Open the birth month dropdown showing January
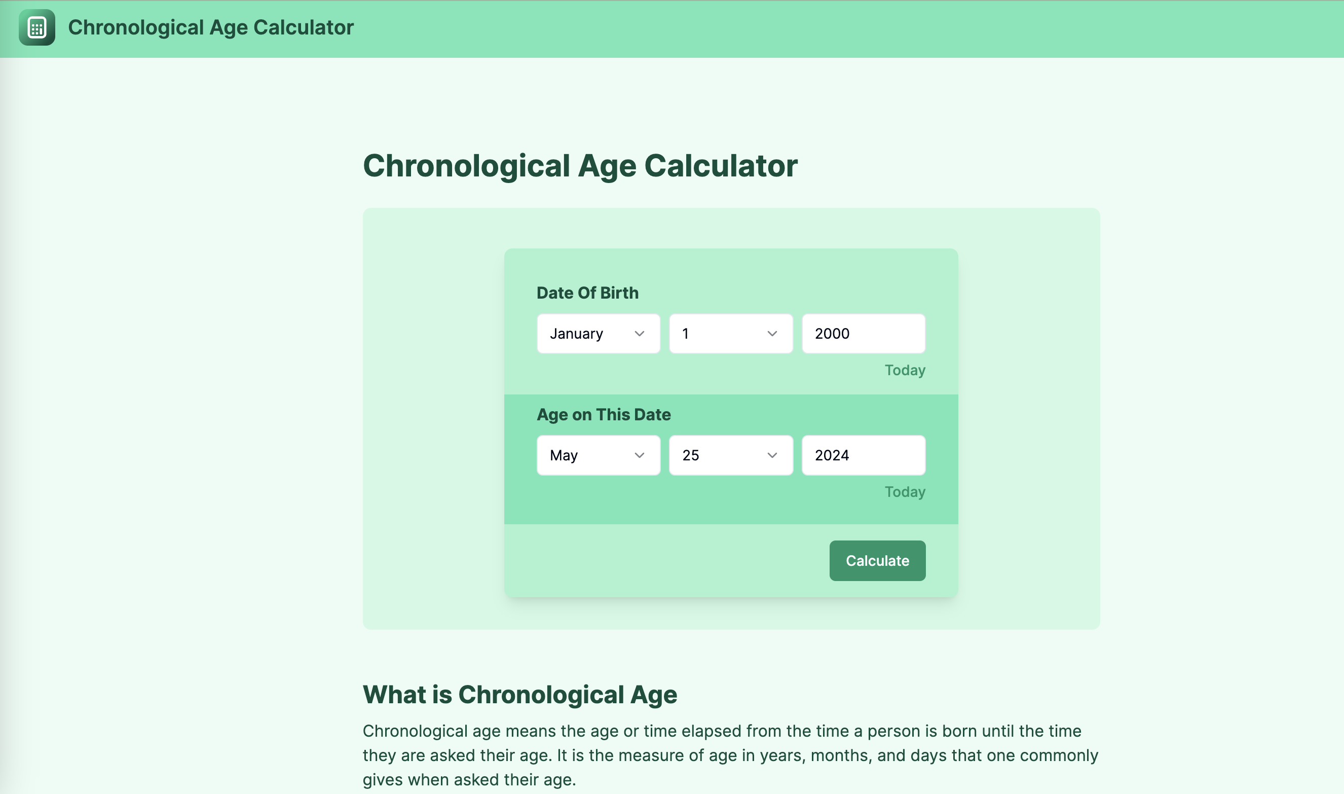The height and width of the screenshot is (794, 1344). click(x=598, y=333)
